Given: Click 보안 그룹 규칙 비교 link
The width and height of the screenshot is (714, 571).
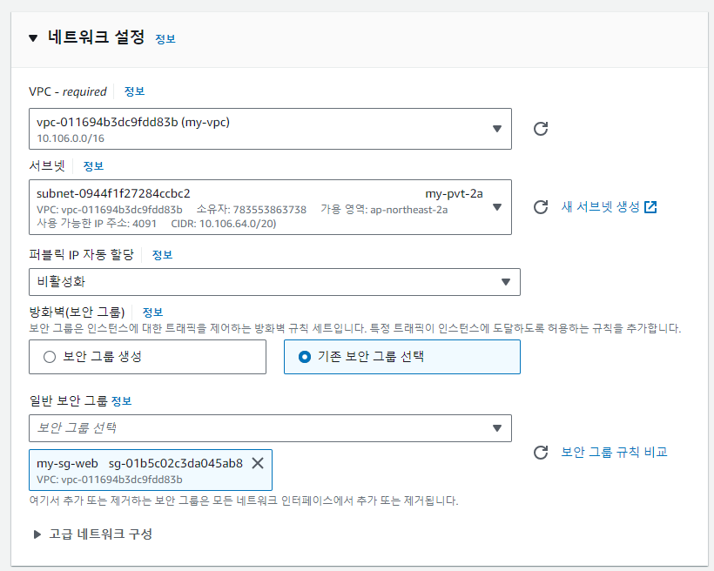Looking at the screenshot, I should pyautogui.click(x=614, y=452).
